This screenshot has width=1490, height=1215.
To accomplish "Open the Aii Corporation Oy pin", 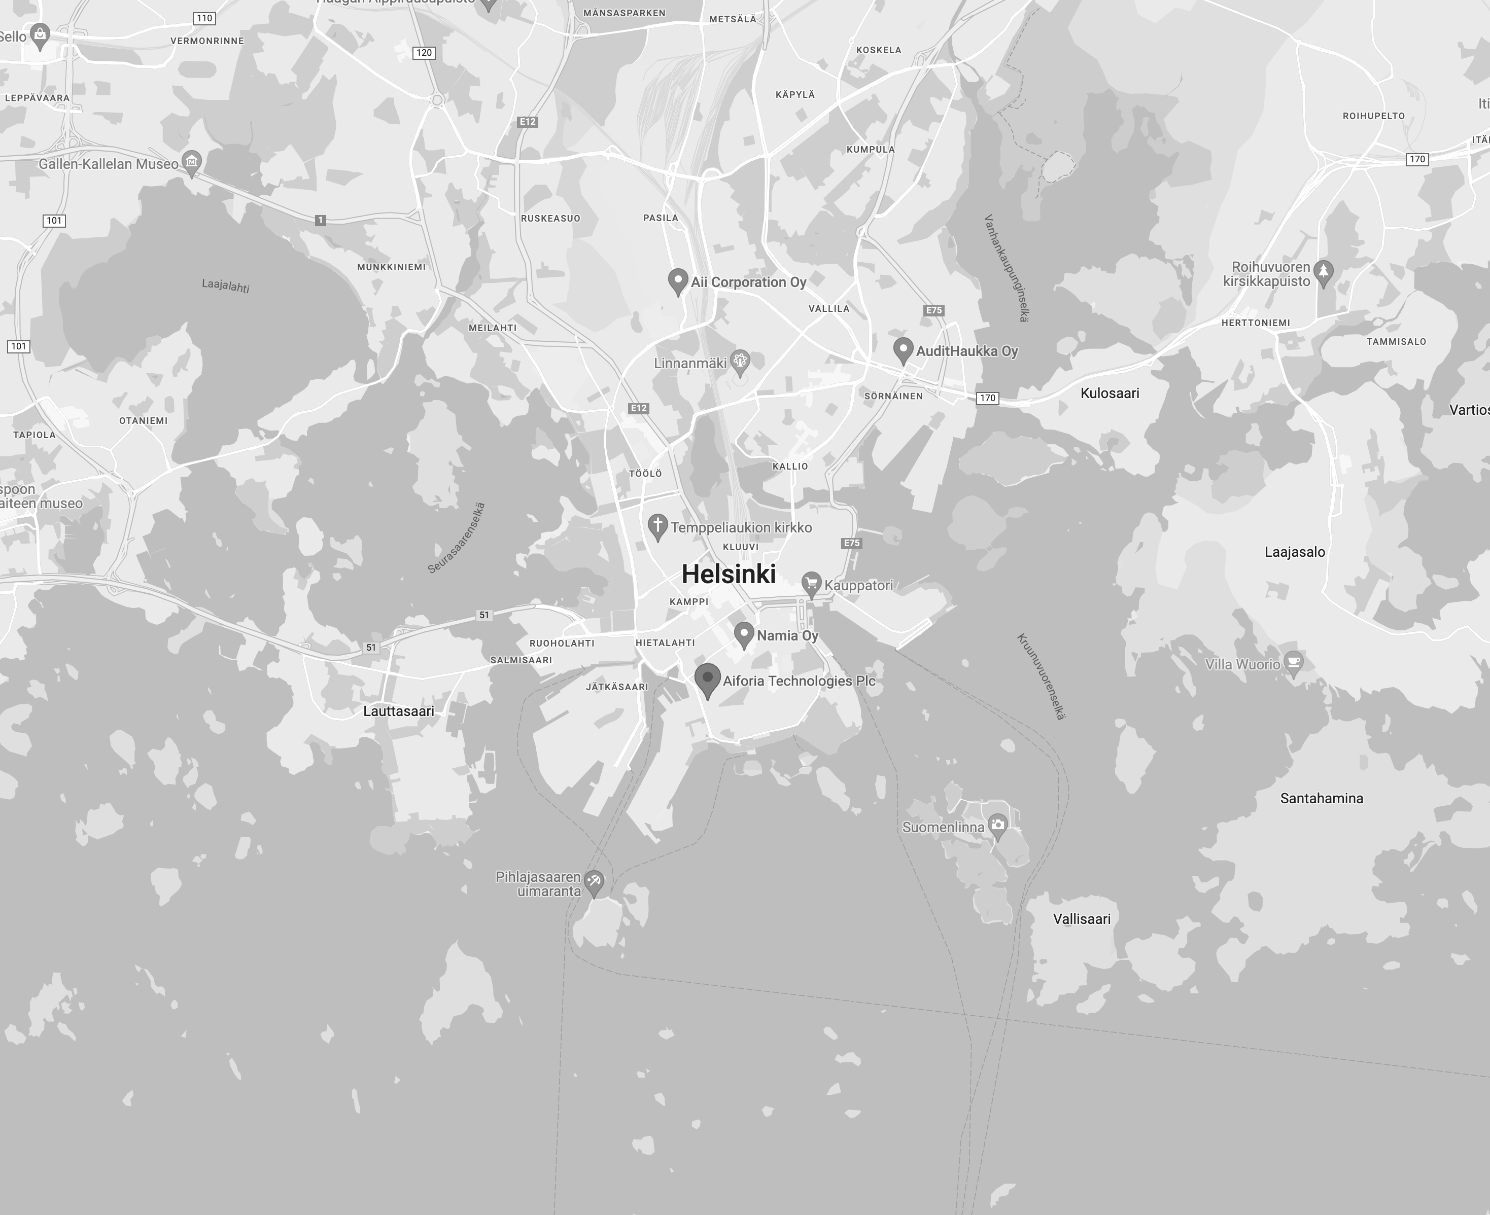I will 677,282.
